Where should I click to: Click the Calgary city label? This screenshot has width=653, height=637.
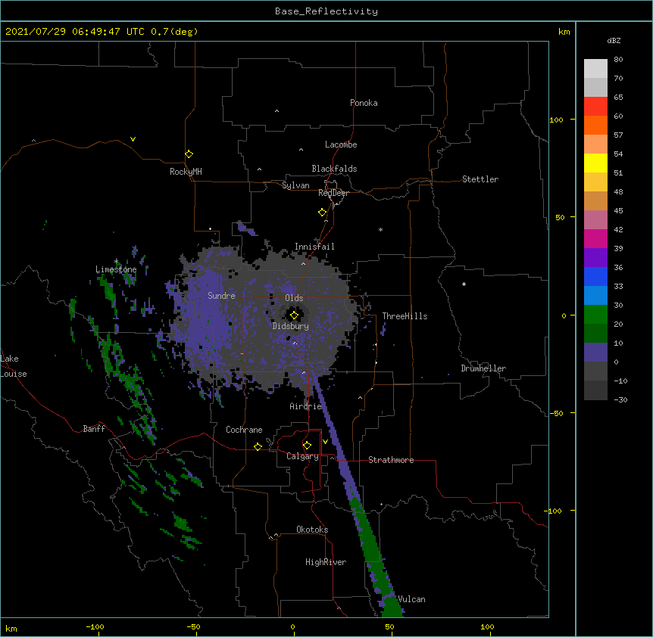303,456
